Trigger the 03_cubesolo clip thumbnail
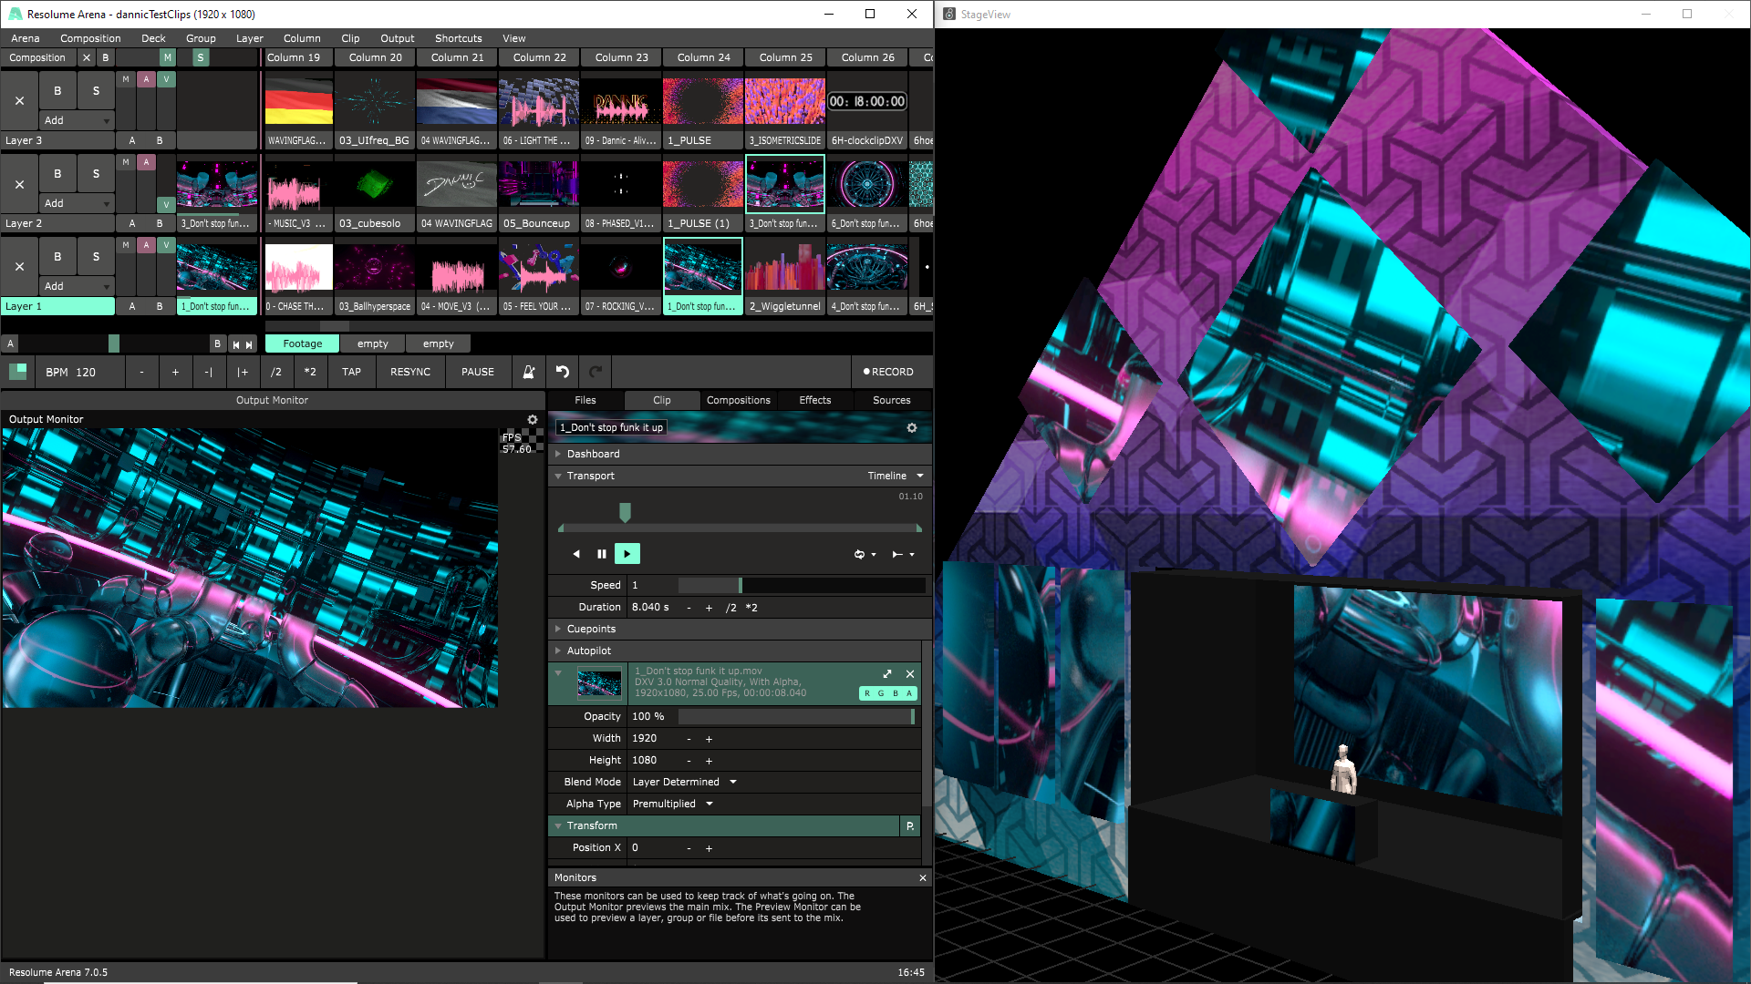 click(375, 184)
